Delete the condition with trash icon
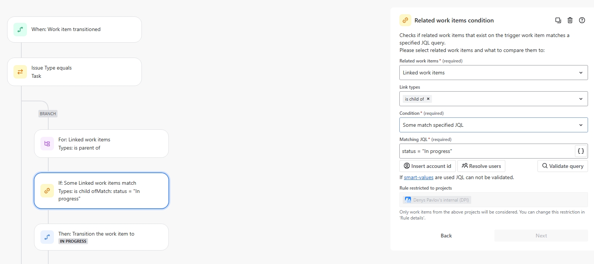This screenshot has width=594, height=264. (570, 20)
